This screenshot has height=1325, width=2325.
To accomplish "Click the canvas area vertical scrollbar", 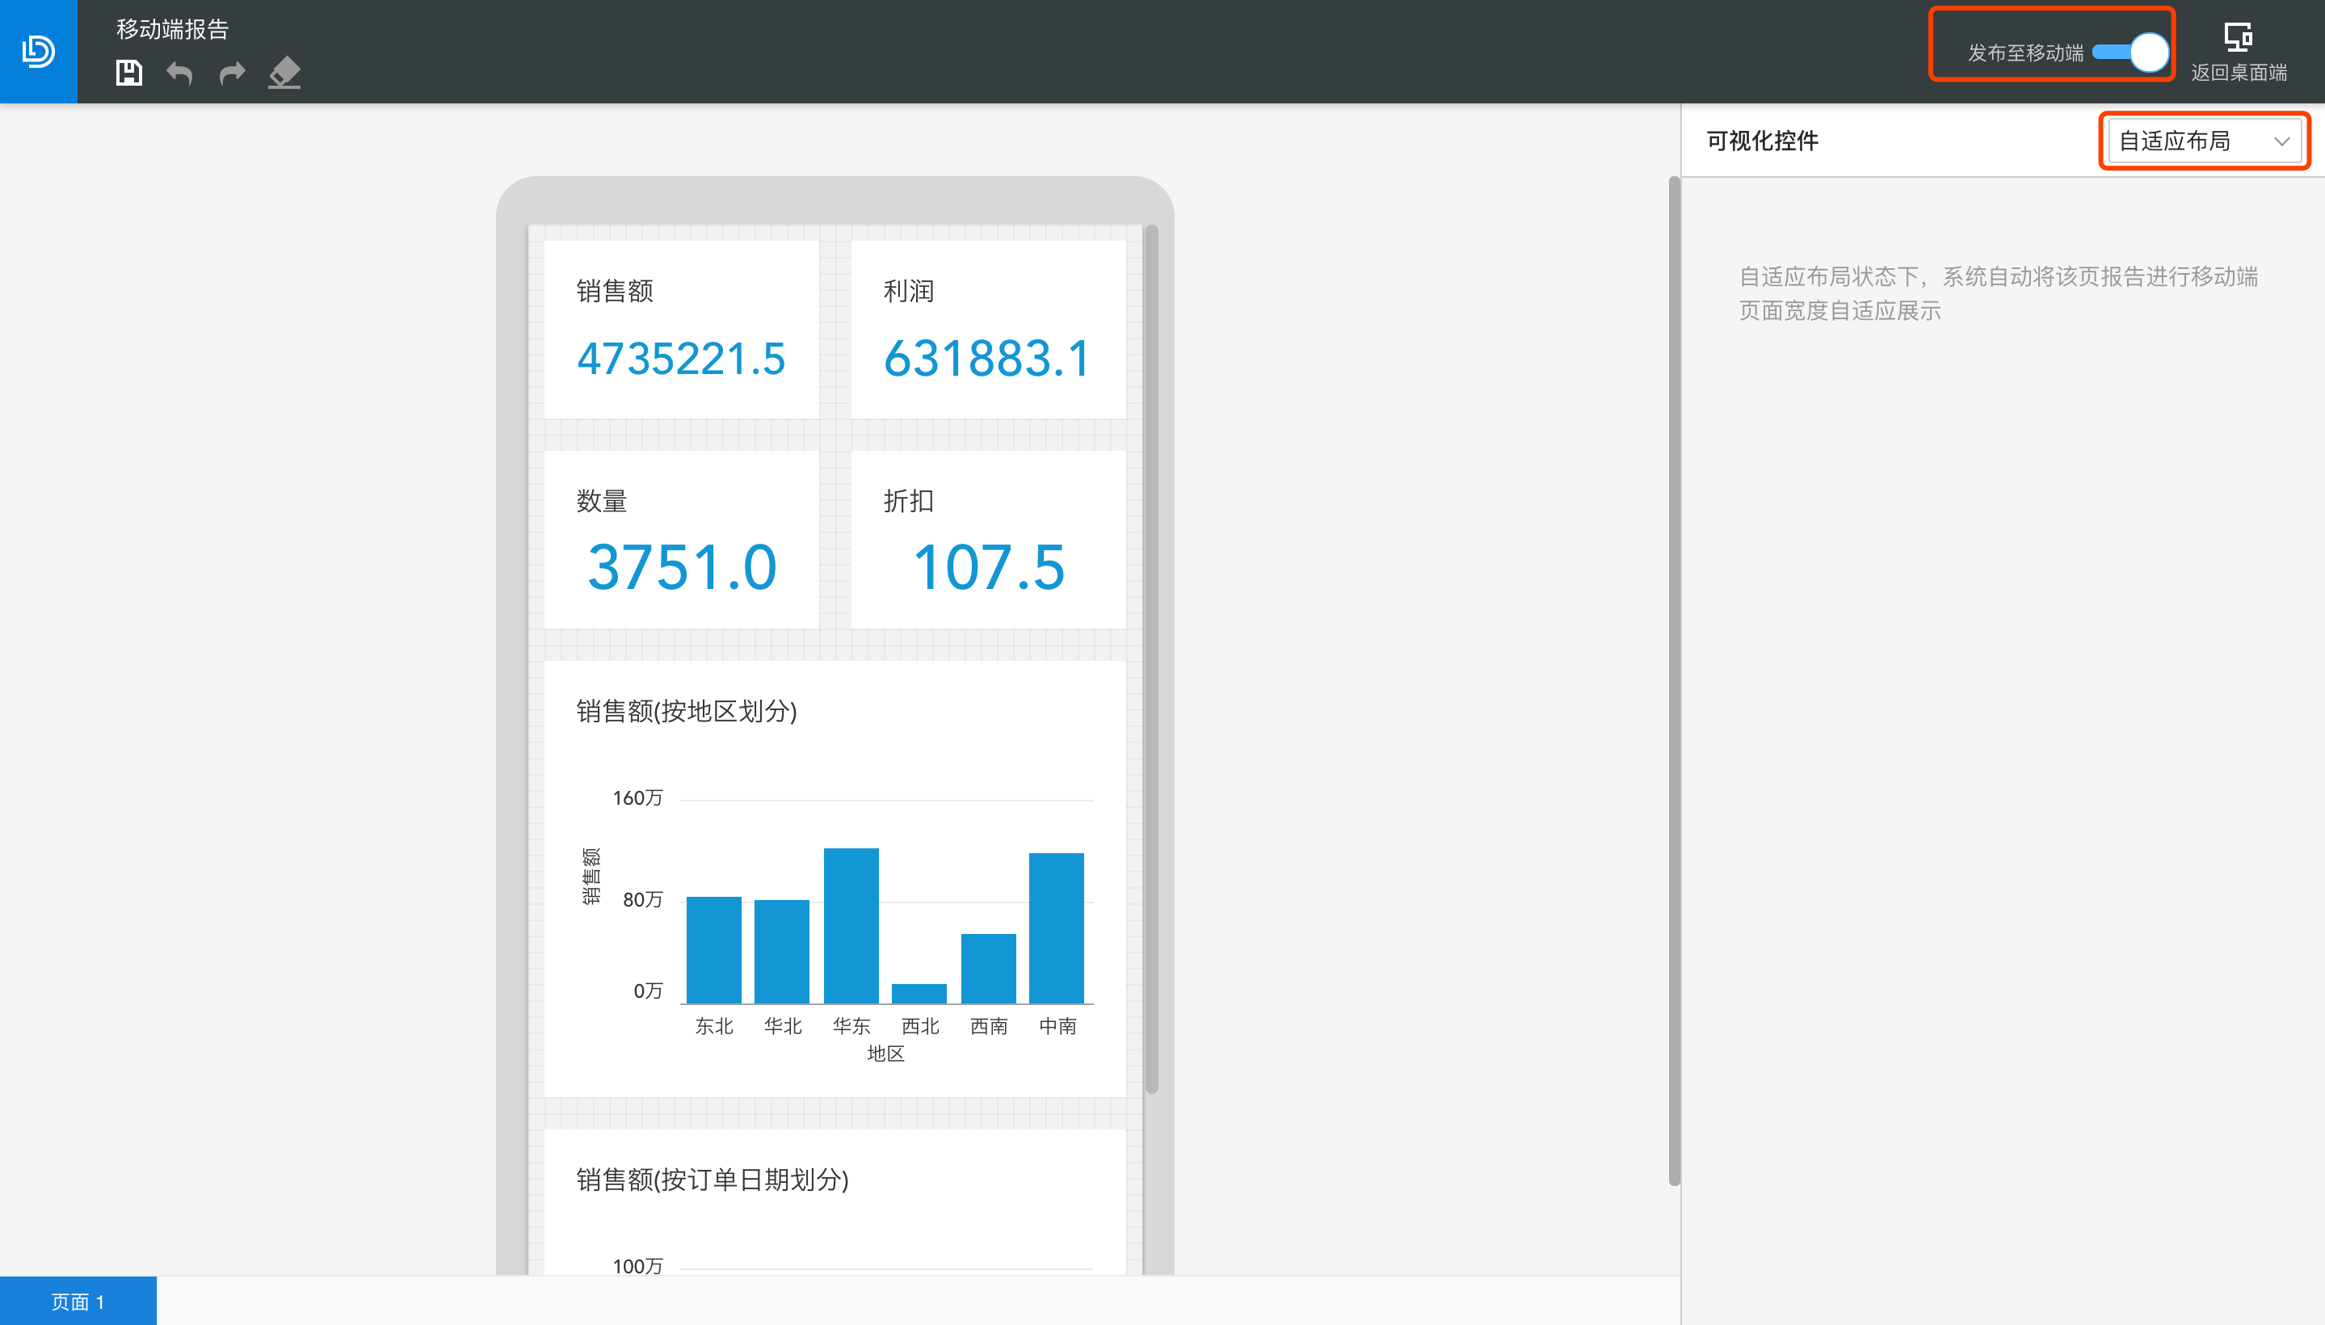I will click(x=1673, y=681).
